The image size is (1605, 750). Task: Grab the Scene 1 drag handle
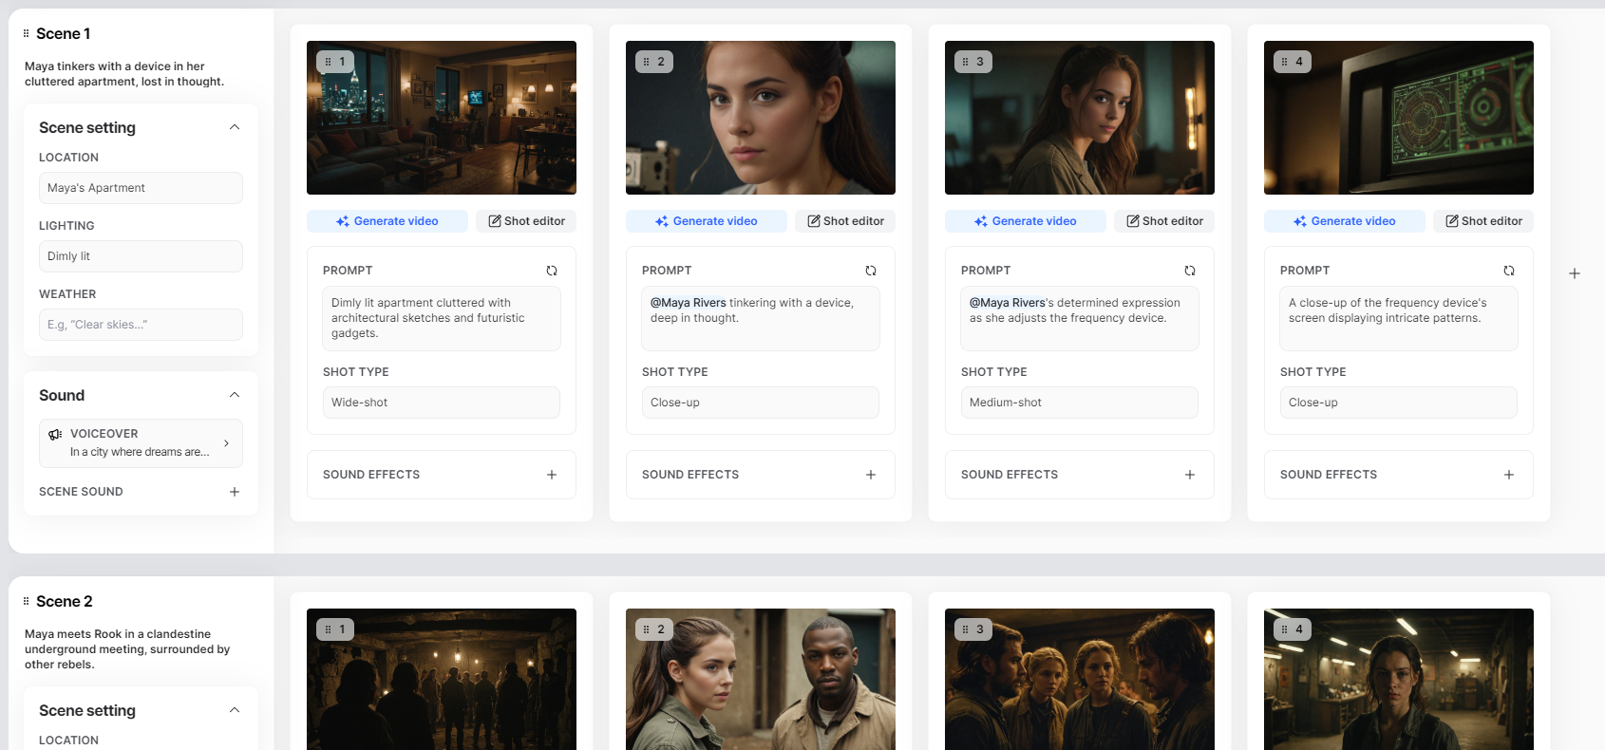[27, 33]
